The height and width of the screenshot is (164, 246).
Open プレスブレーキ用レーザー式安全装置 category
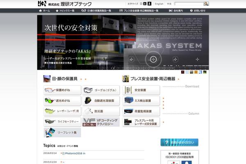point(141,122)
